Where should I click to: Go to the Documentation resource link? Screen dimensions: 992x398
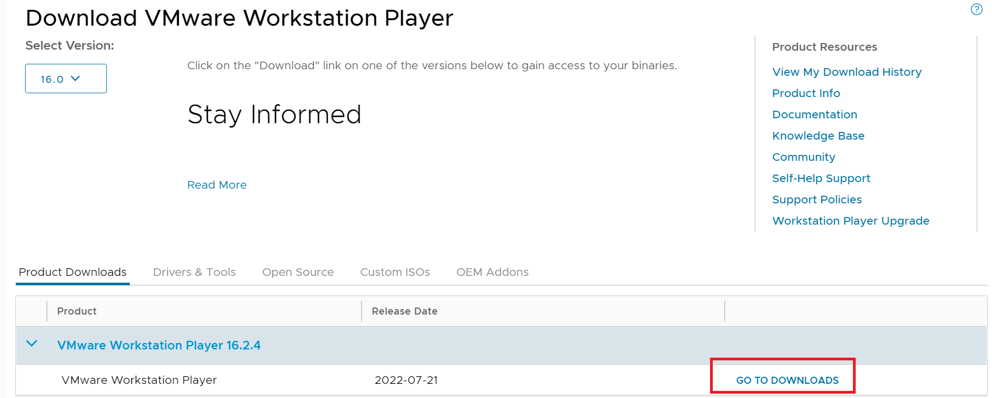click(x=814, y=114)
